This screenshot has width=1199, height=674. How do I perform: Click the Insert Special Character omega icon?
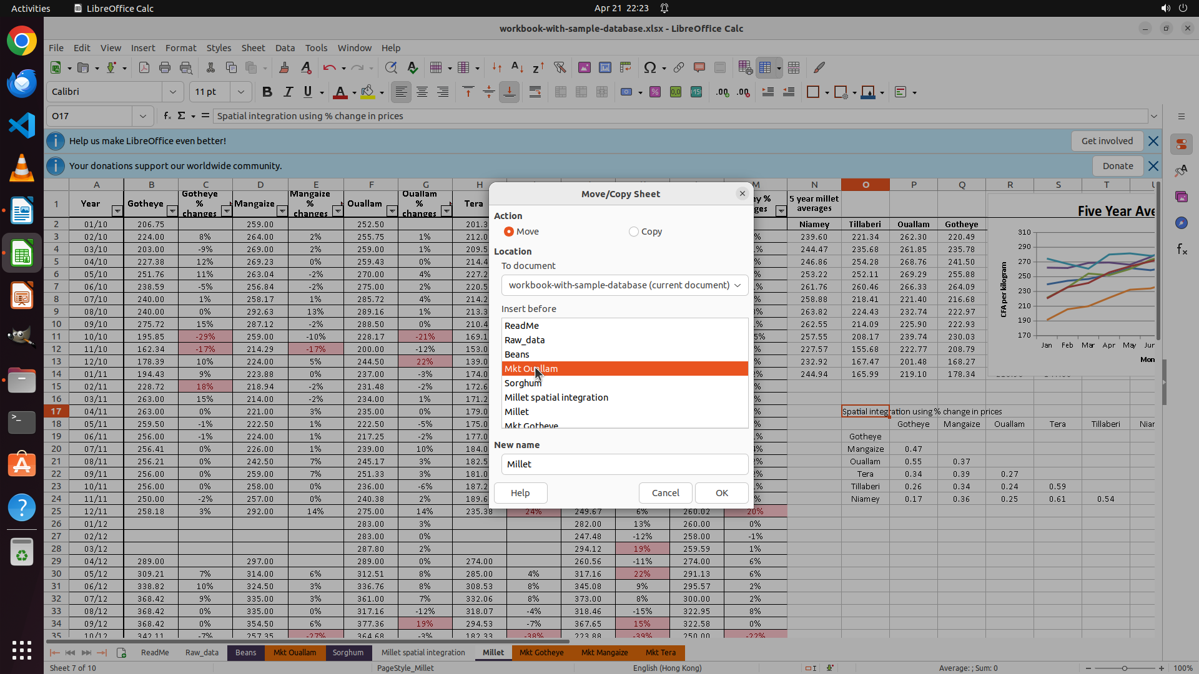[650, 67]
